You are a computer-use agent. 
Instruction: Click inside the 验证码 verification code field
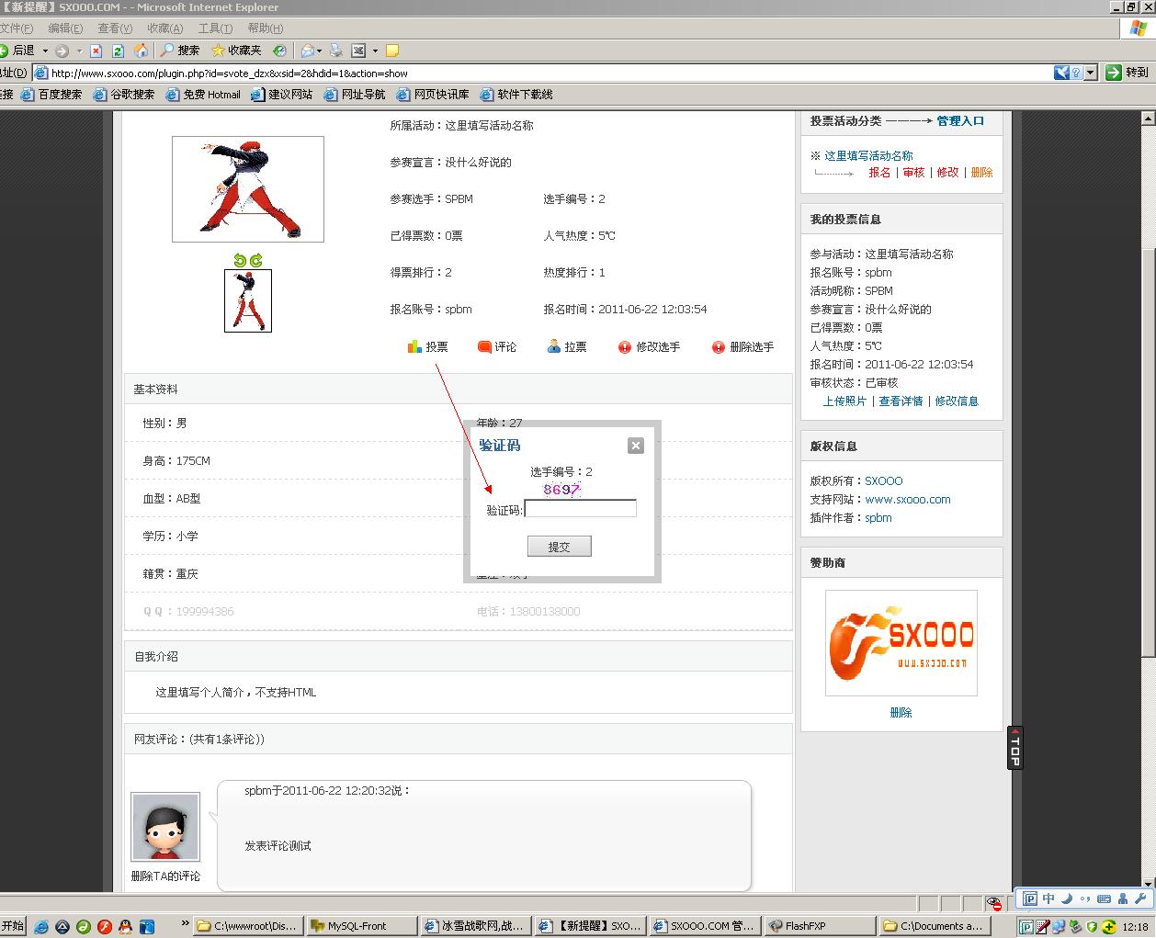[x=580, y=508]
